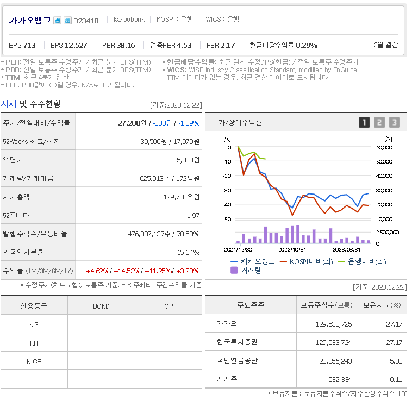This screenshot has width=412, height=401.
Task: Select the stock code 323410
Action: (x=86, y=21)
